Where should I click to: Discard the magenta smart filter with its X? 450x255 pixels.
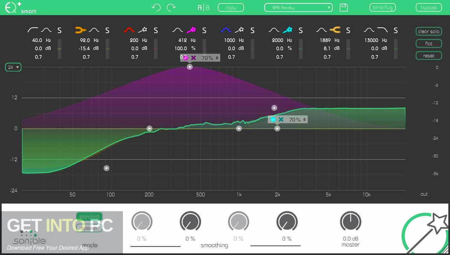(x=193, y=58)
